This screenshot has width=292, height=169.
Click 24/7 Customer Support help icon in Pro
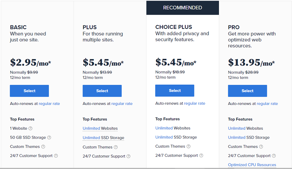coord(274,156)
